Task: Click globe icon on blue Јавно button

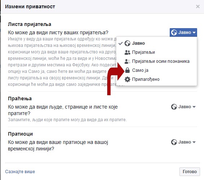Action: (174, 32)
